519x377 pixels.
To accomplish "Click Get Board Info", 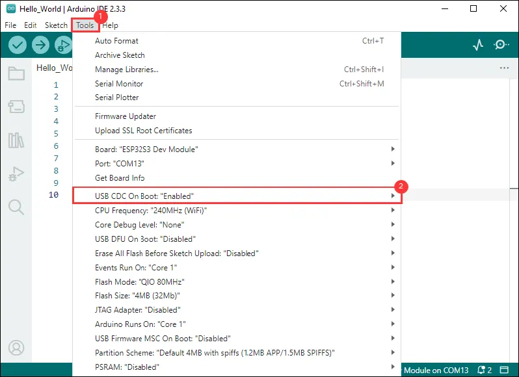I will (120, 178).
